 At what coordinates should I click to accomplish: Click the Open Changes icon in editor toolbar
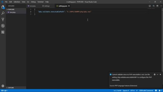[150, 6]
